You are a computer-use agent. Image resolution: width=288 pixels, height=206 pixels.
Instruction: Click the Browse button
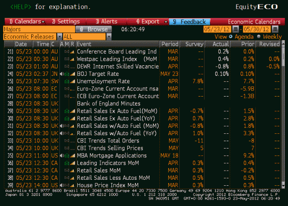[94, 29]
